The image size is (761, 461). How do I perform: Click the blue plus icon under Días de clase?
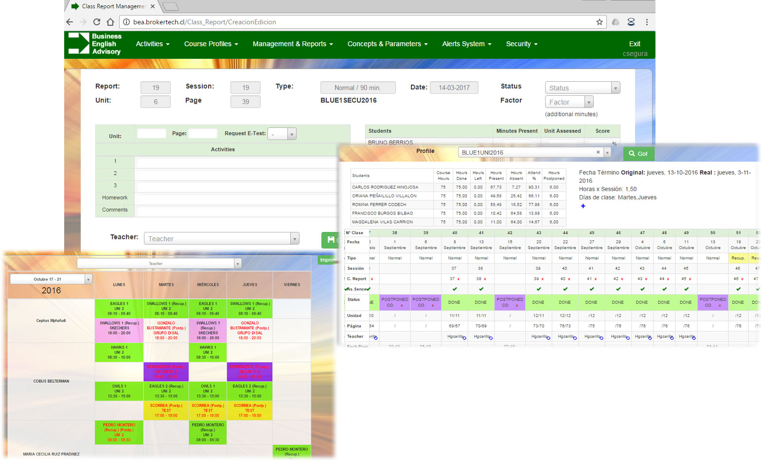click(x=583, y=206)
